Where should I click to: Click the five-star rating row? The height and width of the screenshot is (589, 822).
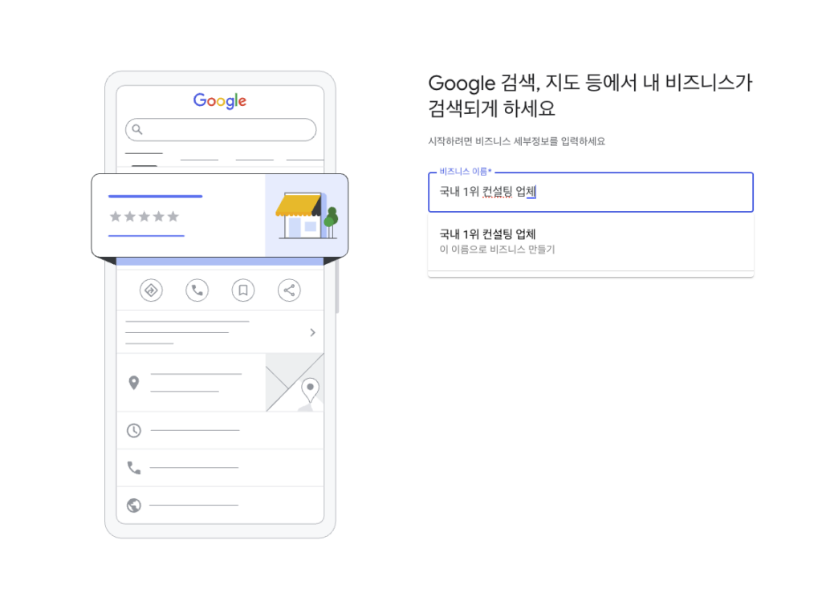pos(144,217)
